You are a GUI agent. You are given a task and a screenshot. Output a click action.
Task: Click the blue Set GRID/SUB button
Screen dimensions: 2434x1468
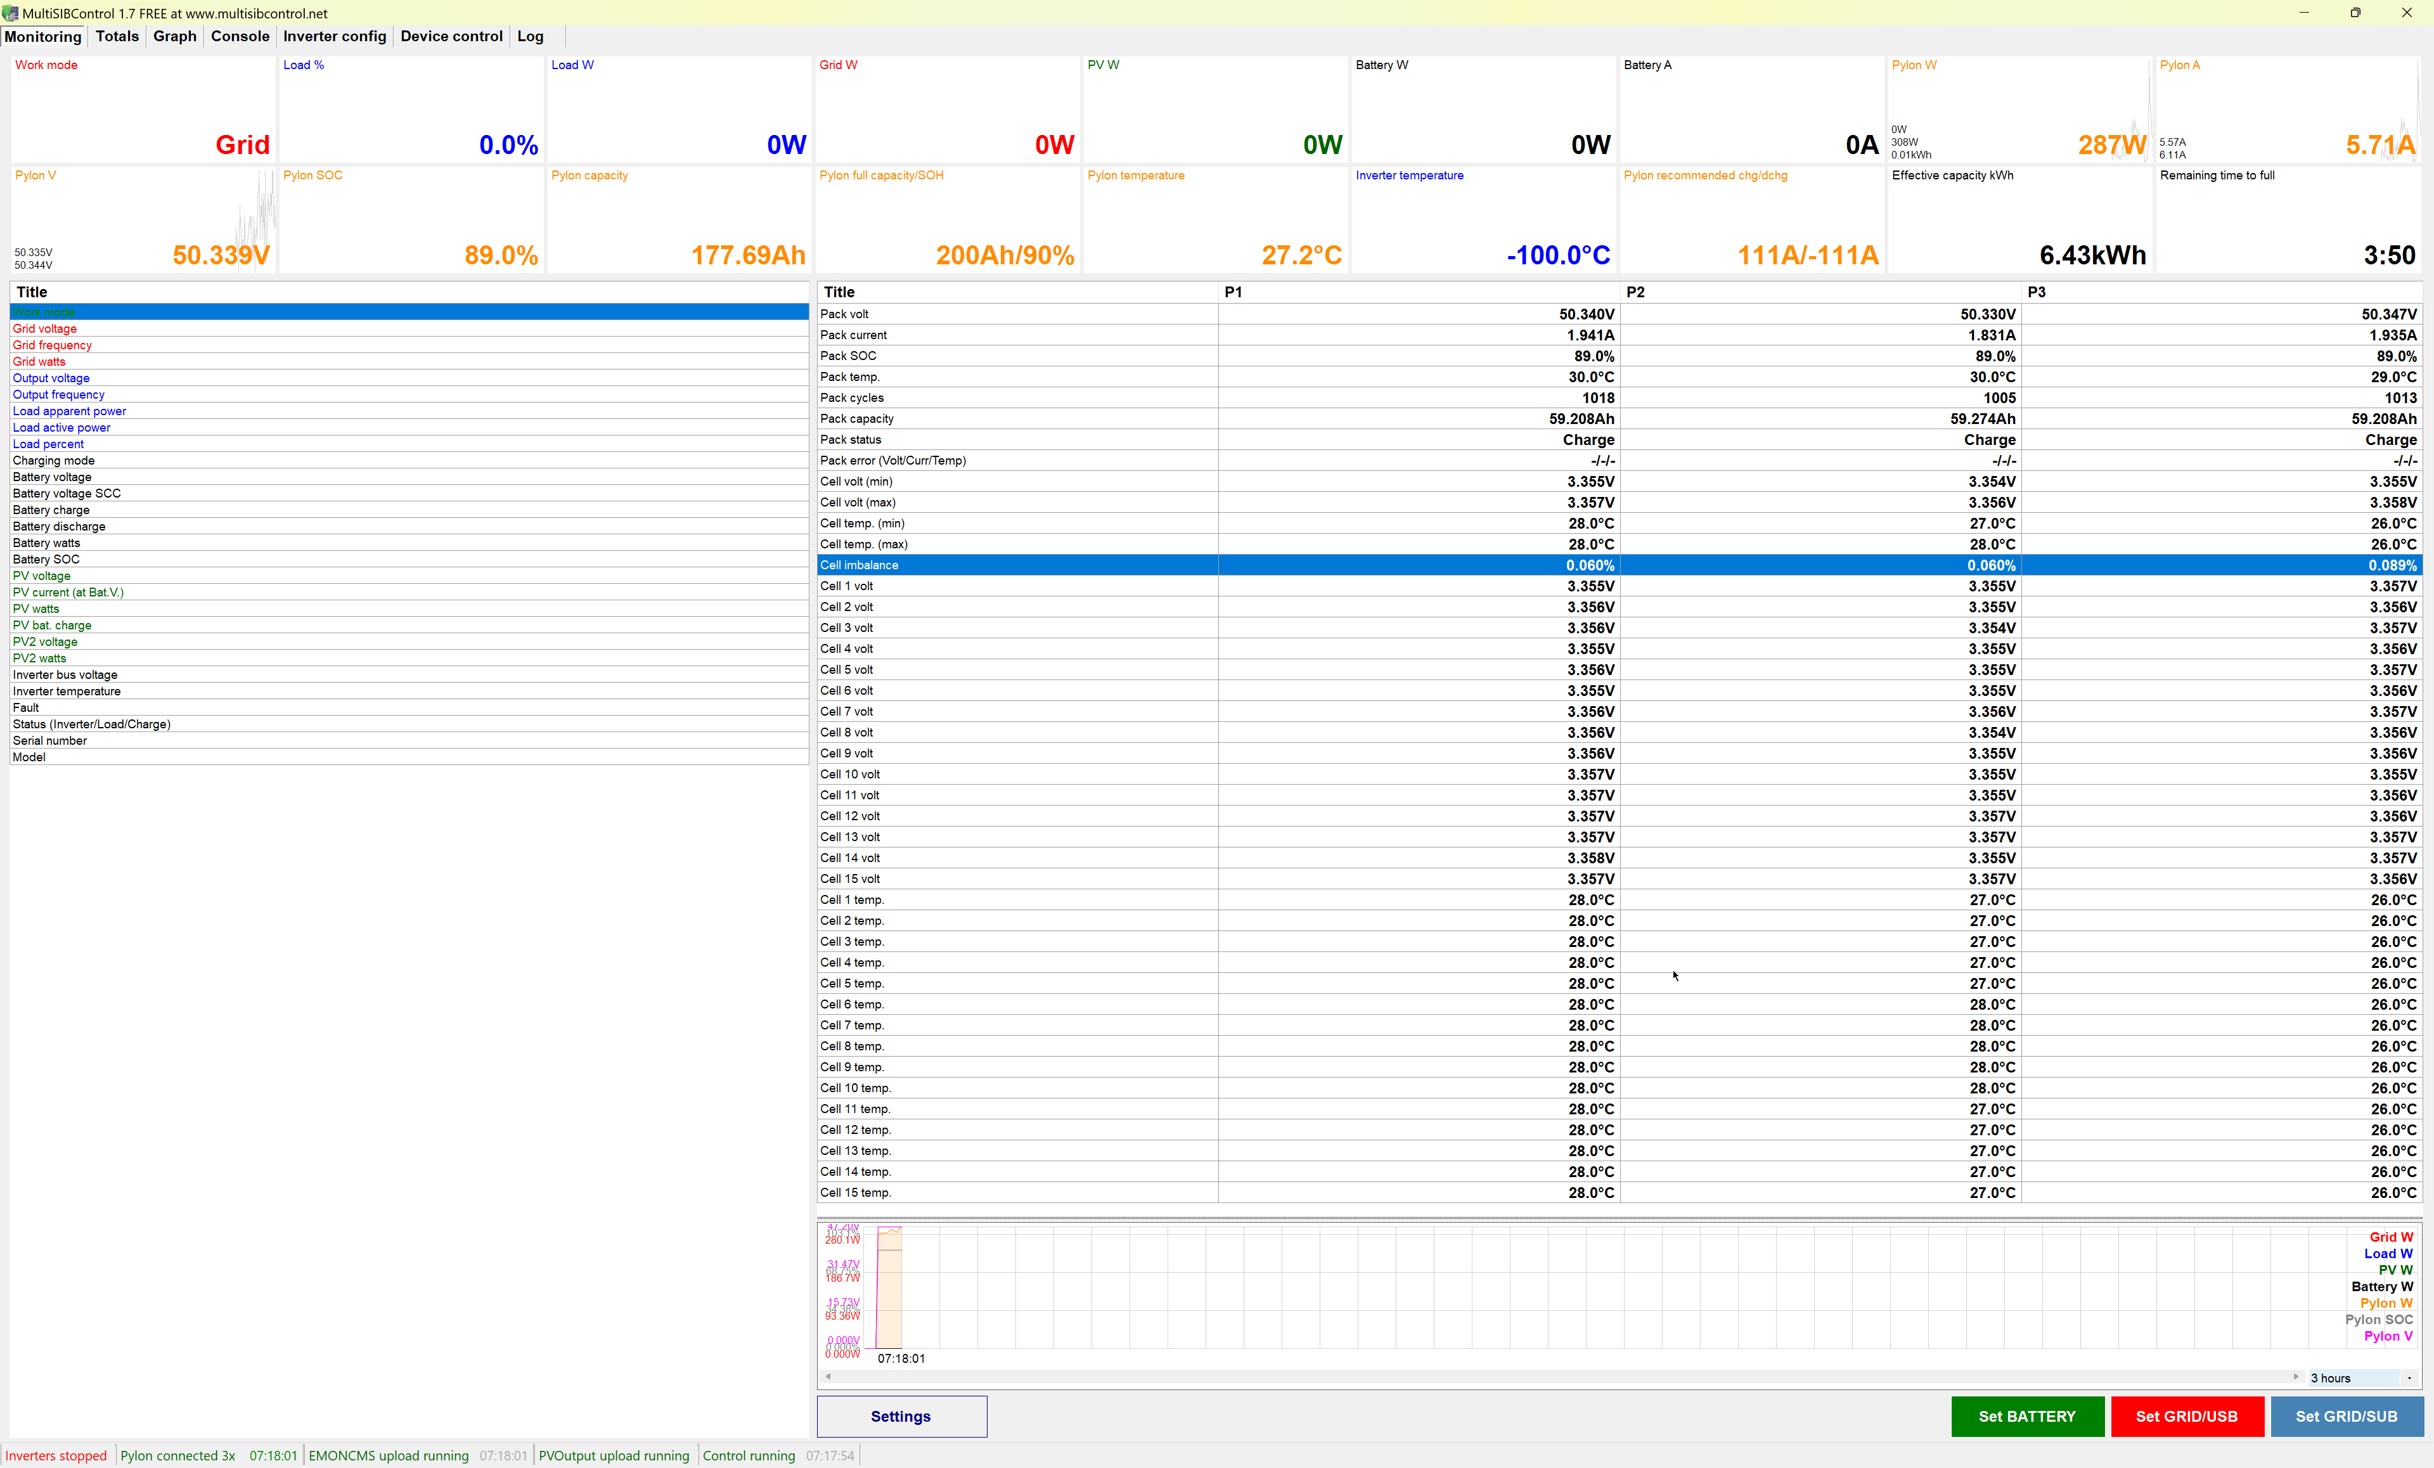pyautogui.click(x=2346, y=1415)
